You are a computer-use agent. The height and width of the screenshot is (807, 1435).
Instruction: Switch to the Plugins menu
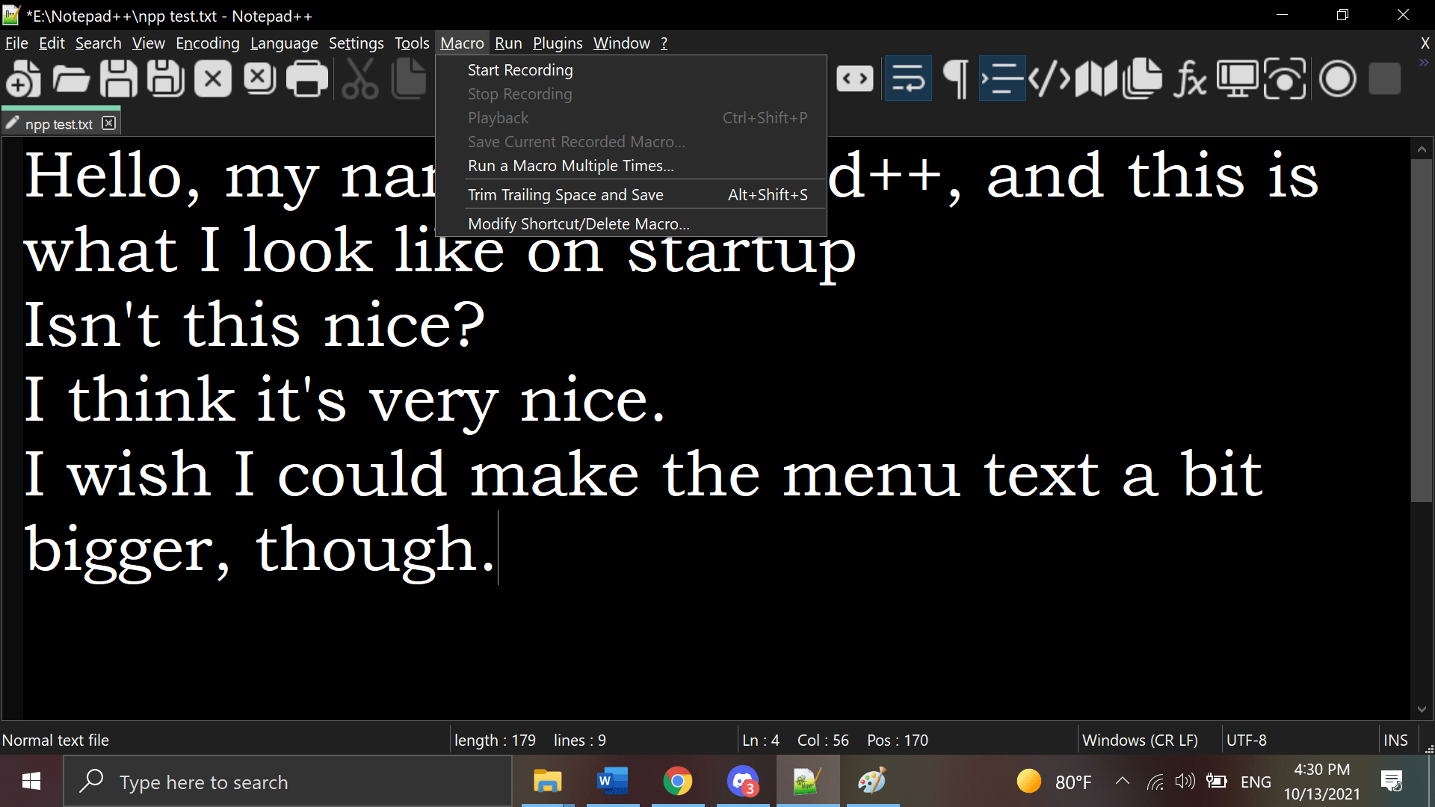pyautogui.click(x=557, y=43)
